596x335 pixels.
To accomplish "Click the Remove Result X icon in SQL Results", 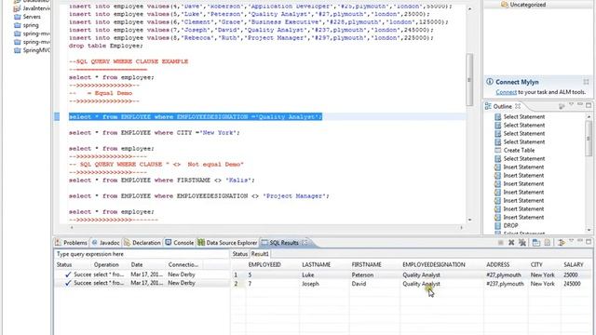I will pyautogui.click(x=511, y=242).
